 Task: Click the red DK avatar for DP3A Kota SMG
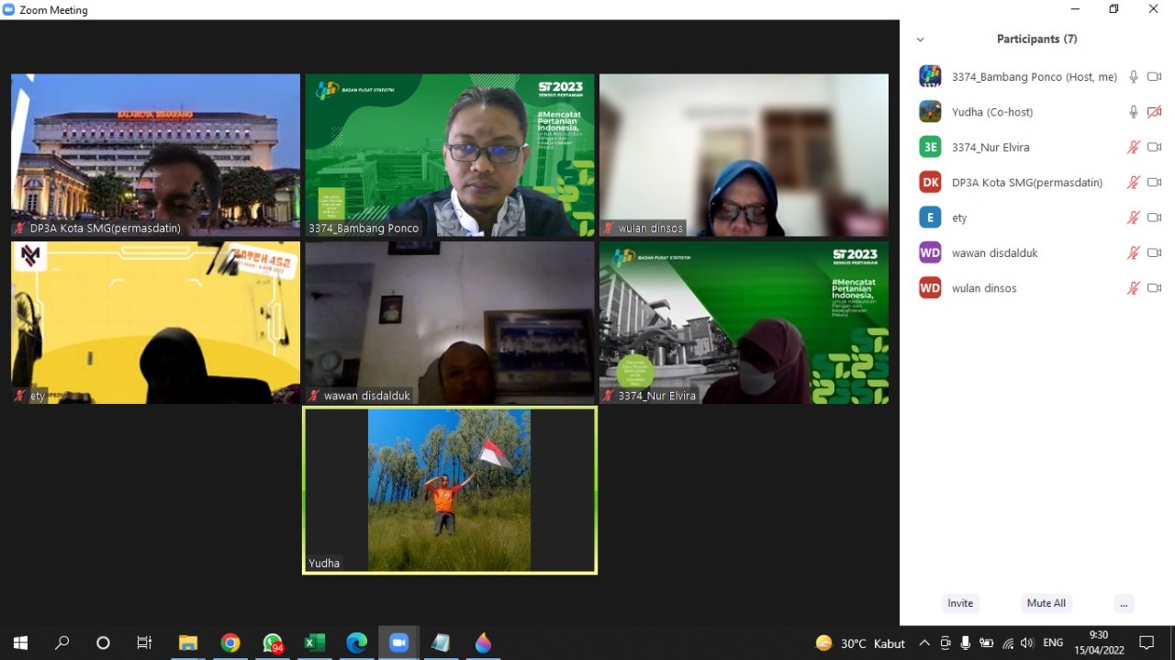click(930, 182)
